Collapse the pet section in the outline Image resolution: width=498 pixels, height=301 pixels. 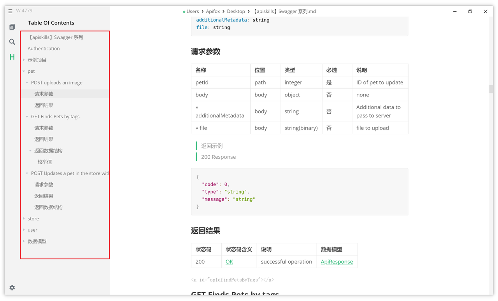(24, 71)
